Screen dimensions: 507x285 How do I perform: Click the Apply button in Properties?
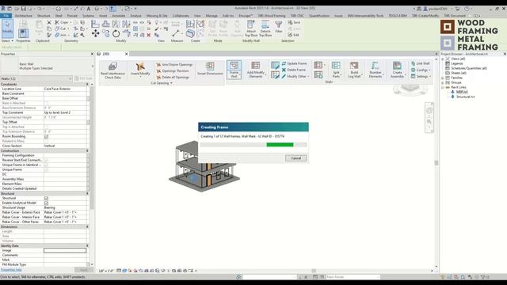84,269
